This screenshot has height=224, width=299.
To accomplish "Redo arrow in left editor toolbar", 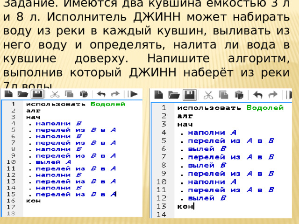I will tap(115, 94).
